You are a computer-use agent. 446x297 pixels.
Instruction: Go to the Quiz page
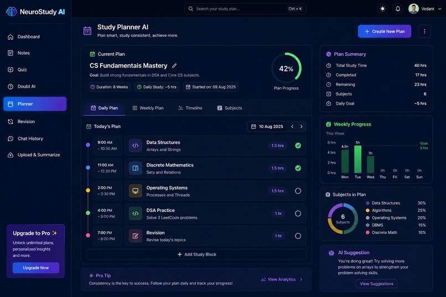click(x=35, y=70)
